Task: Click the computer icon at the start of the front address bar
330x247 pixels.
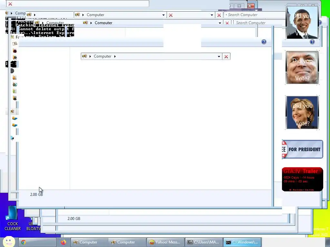Action: click(x=84, y=56)
